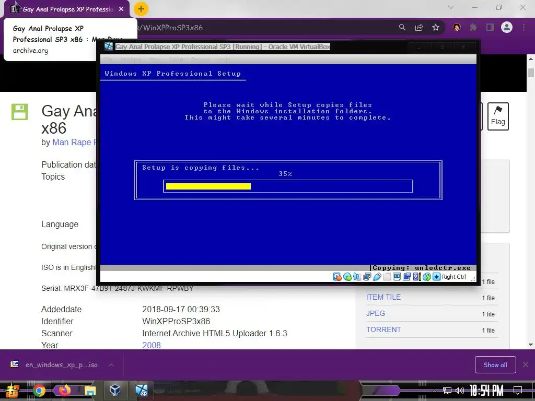Screen dimensions: 535x401
Task: Click the network icon in system tray
Action: 447,391
